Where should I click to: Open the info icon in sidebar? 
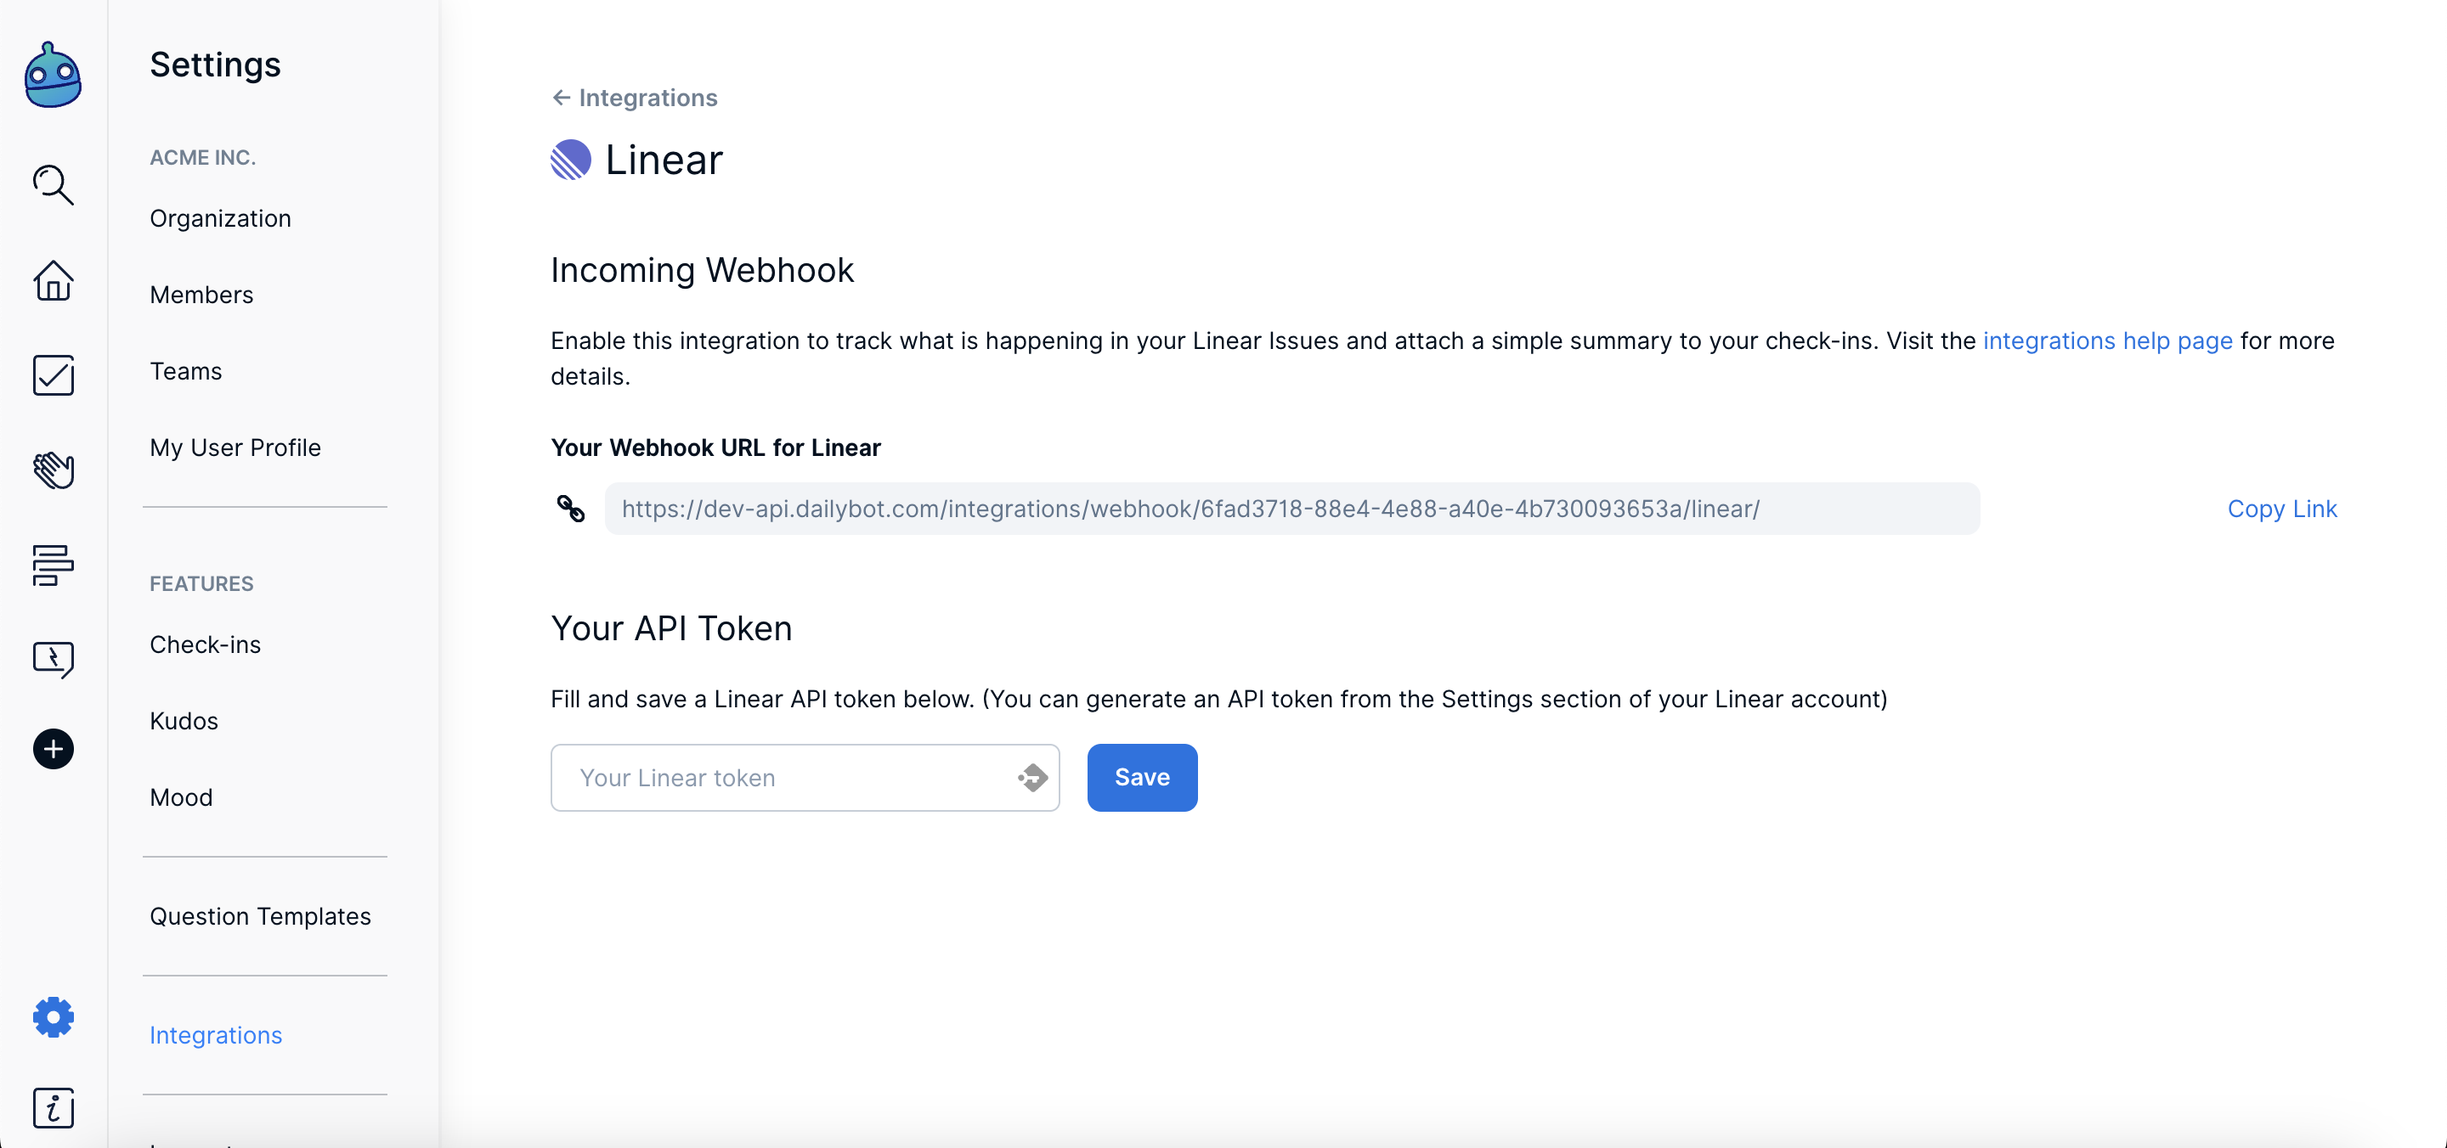pos(54,1108)
